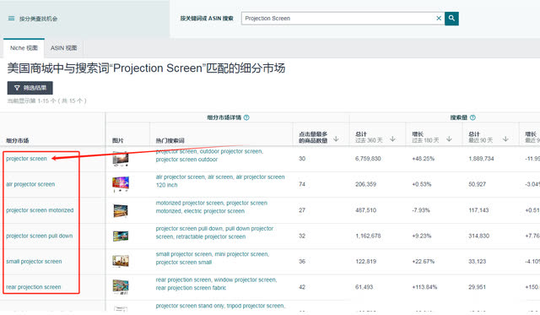The height and width of the screenshot is (315, 540).
Task: Select growth value -7.93%
Action: pyautogui.click(x=421, y=210)
